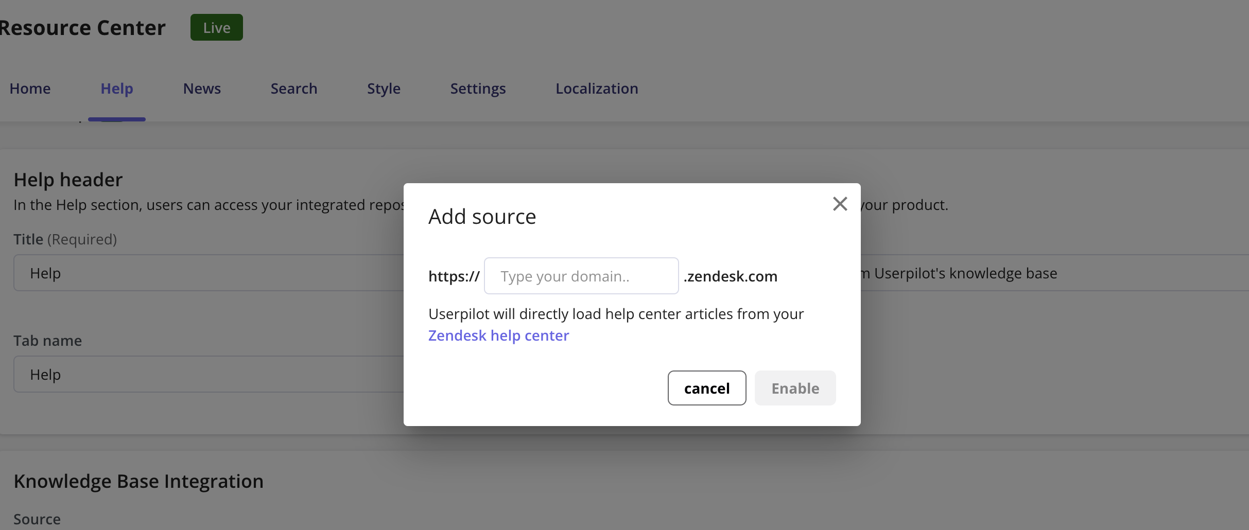This screenshot has width=1249, height=530.
Task: Open the News tab
Action: 202,89
